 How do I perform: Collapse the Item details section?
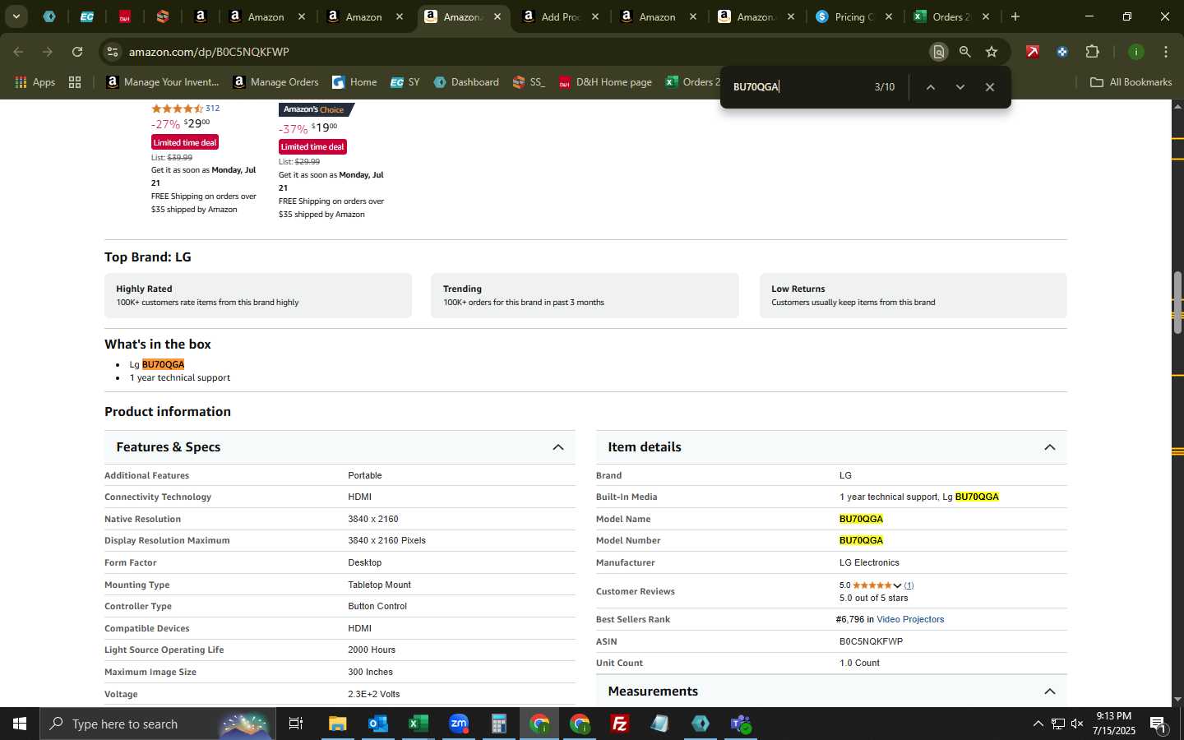point(1049,447)
